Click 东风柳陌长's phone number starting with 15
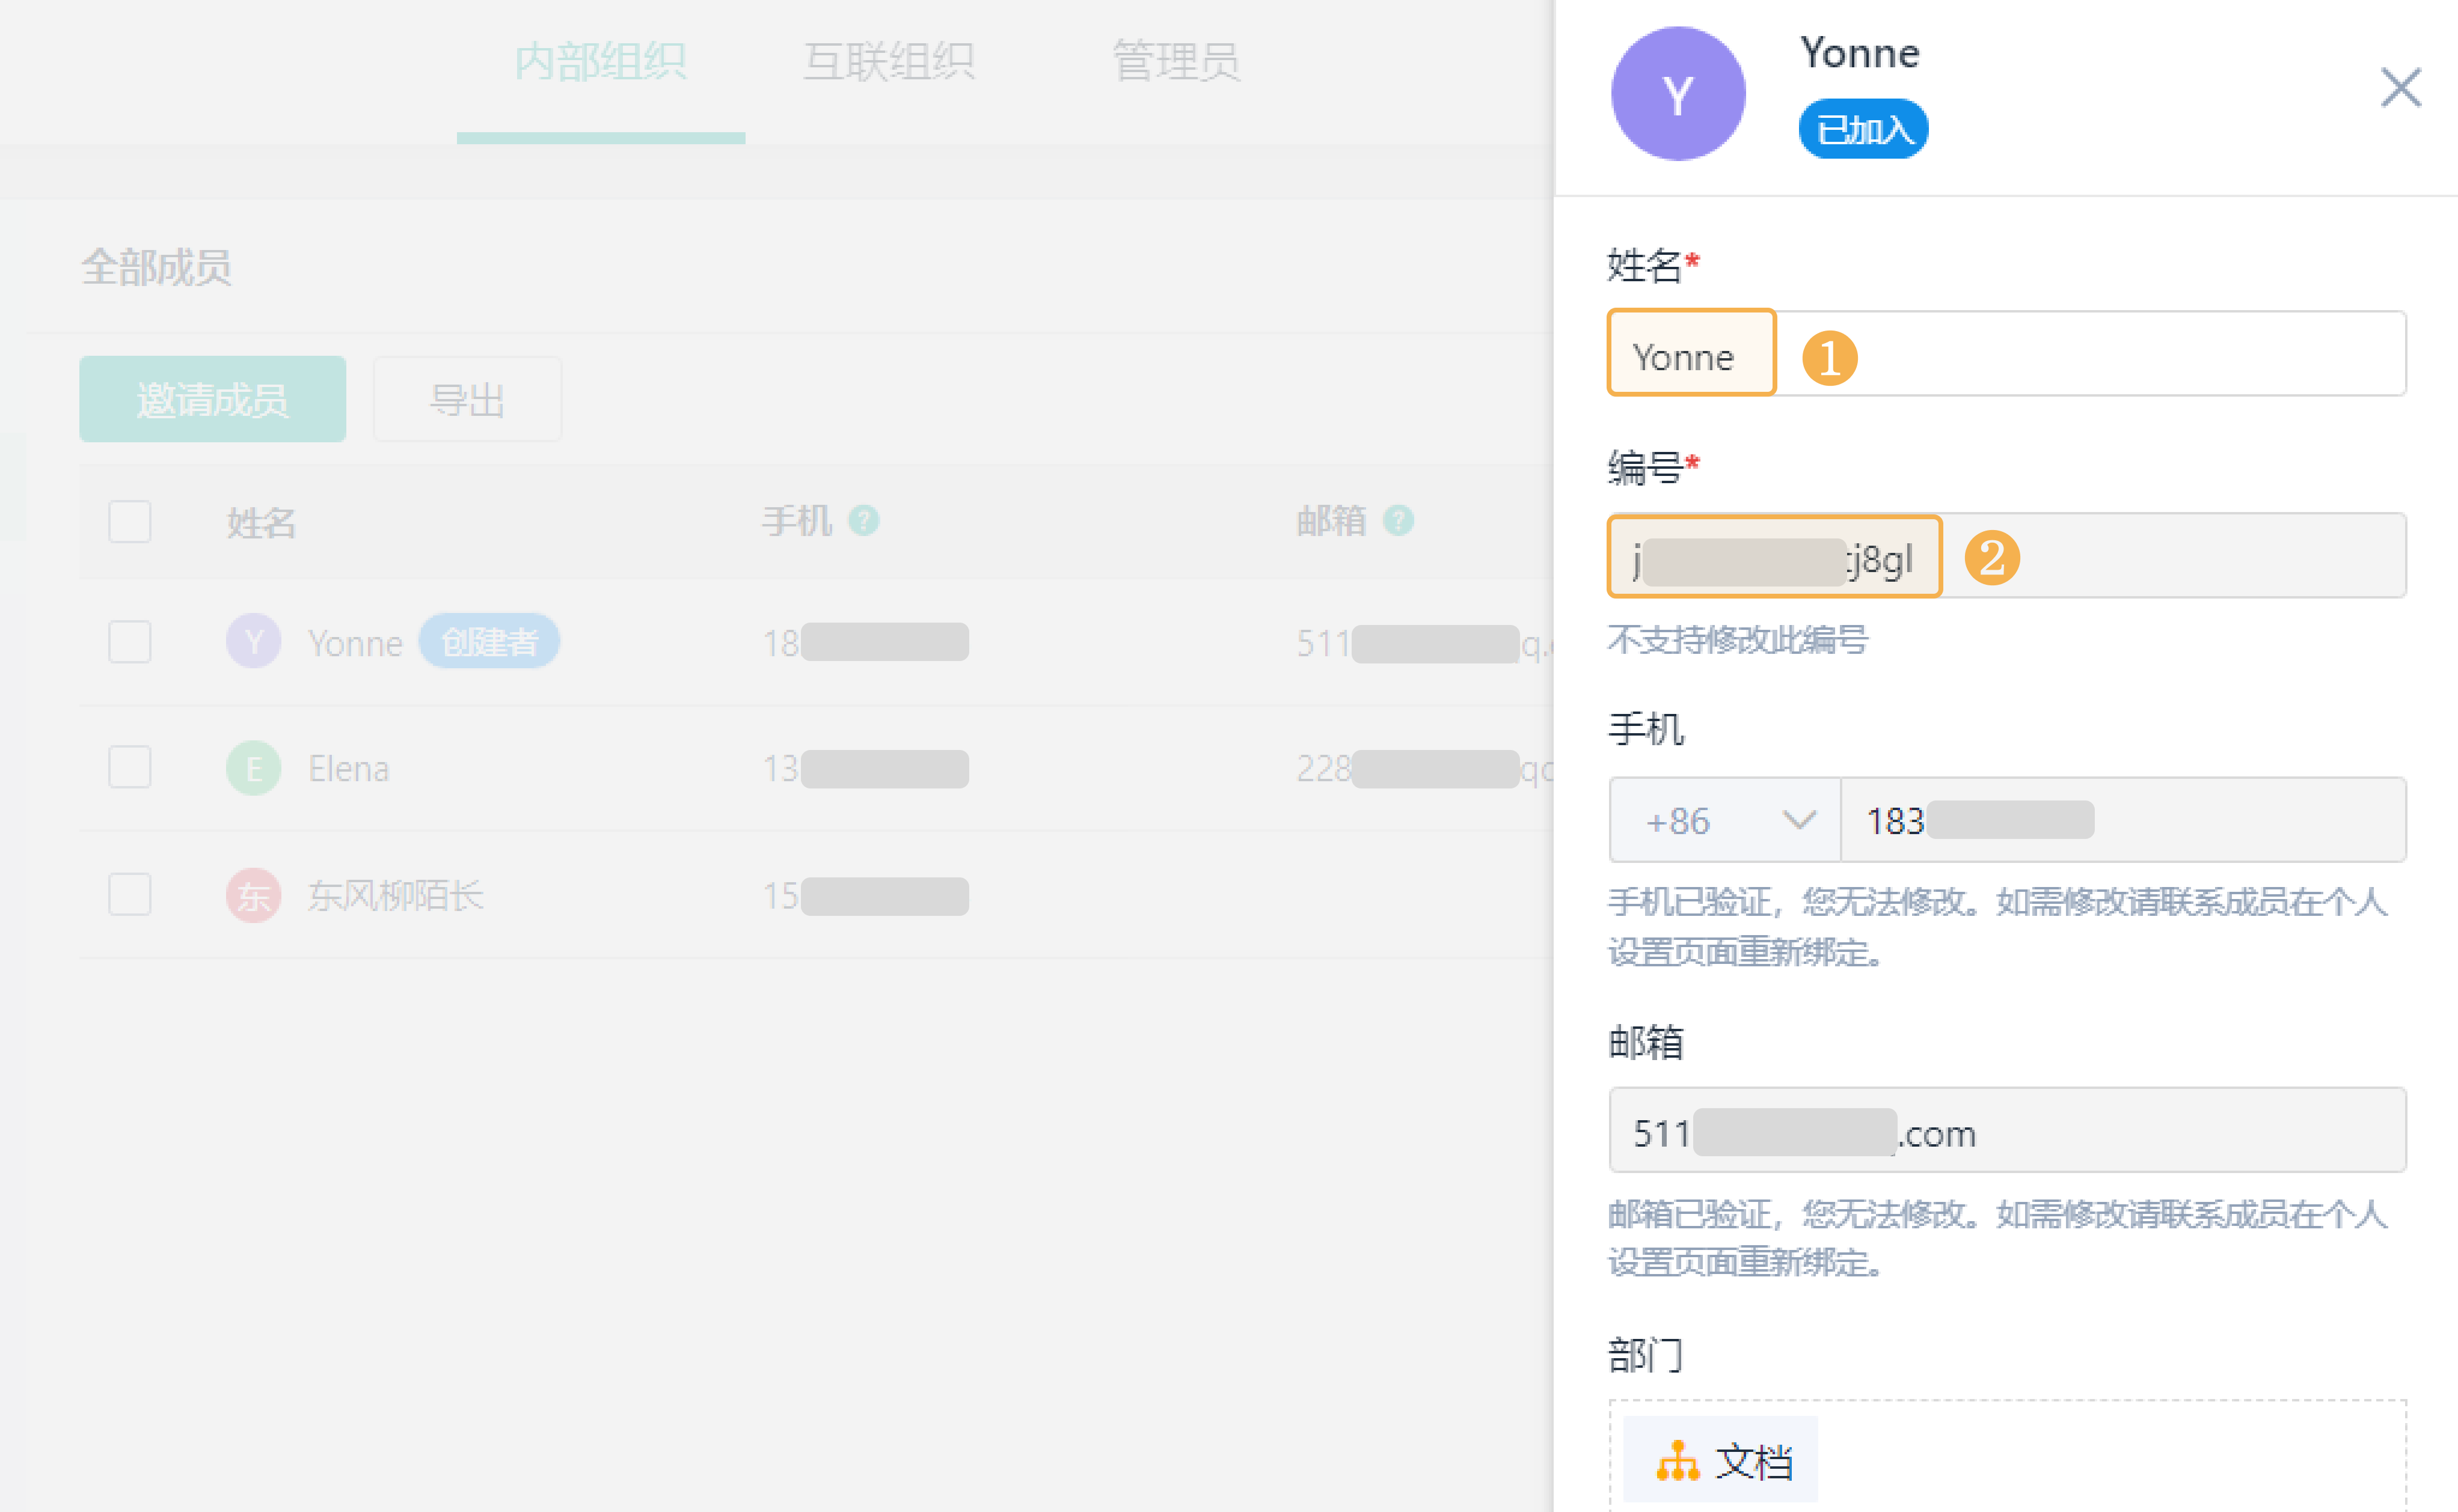Image resolution: width=2458 pixels, height=1512 pixels. point(865,895)
